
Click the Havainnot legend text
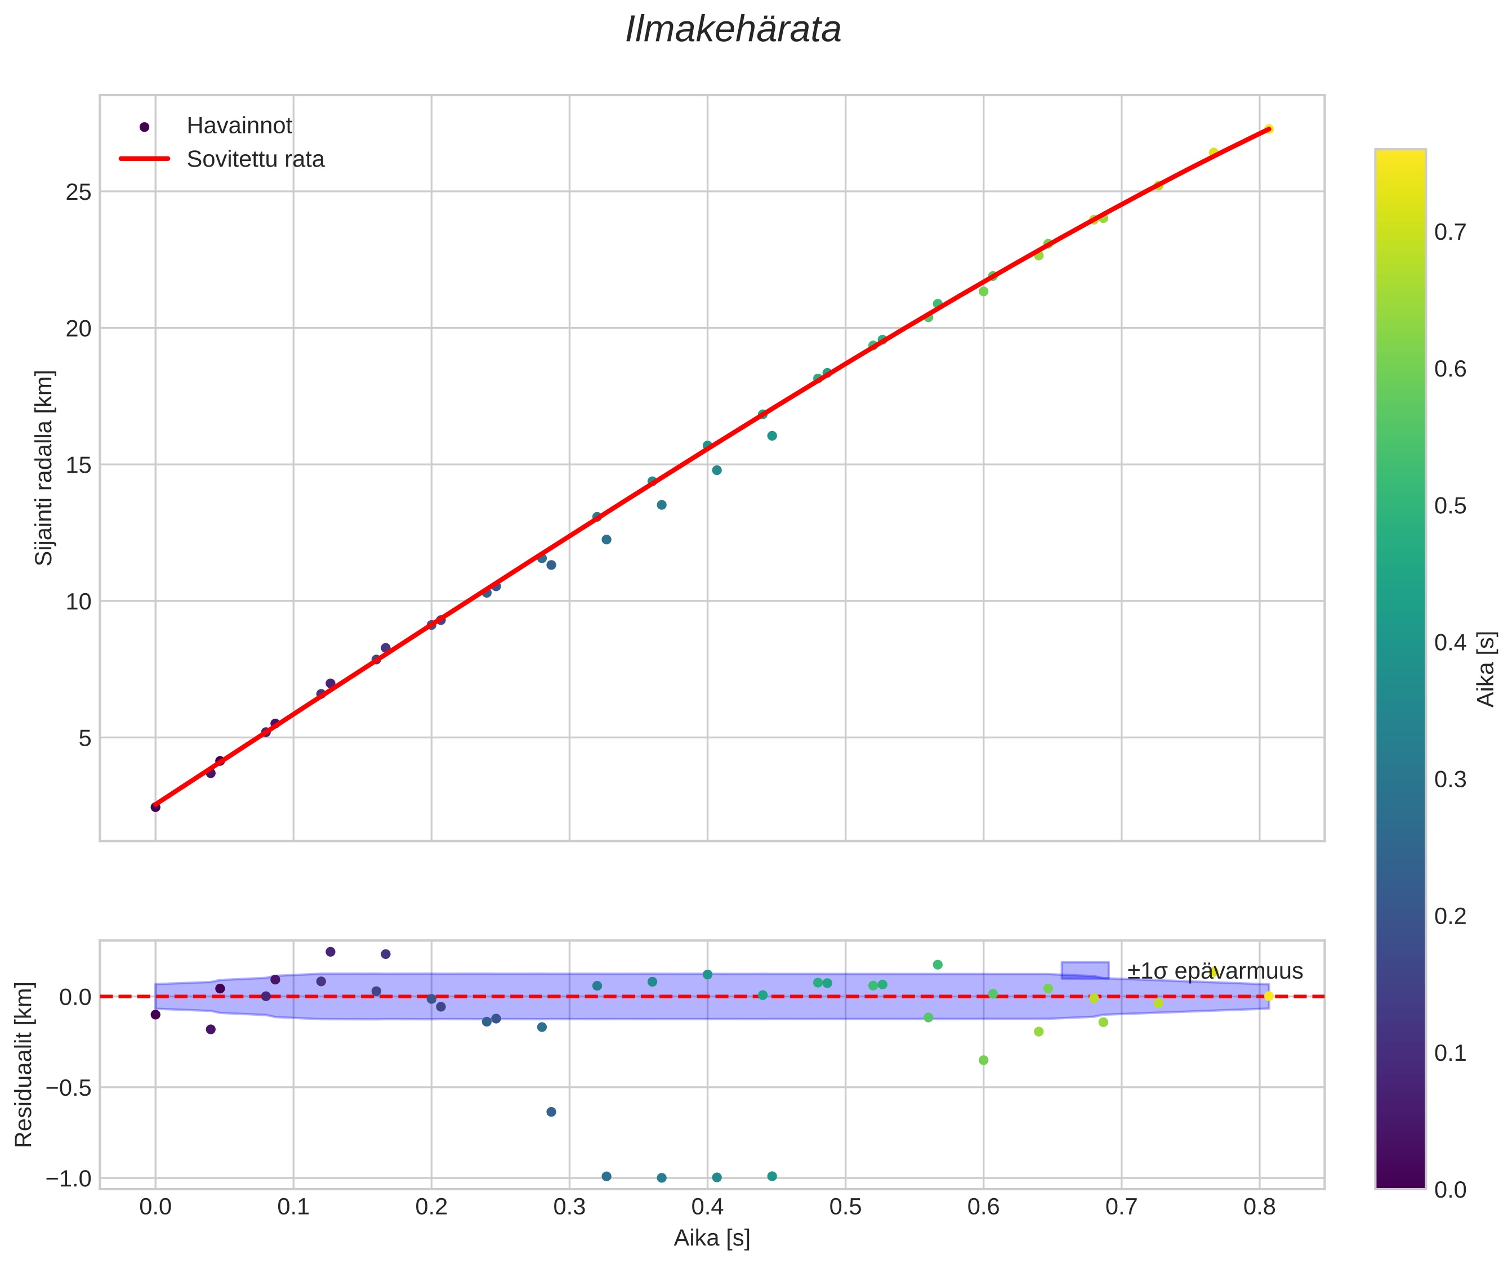coord(239,126)
